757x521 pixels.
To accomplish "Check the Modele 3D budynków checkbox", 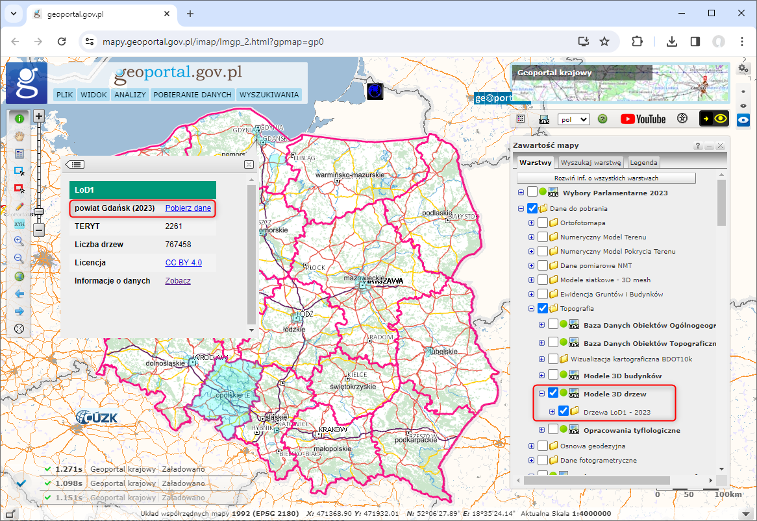I will (x=553, y=375).
